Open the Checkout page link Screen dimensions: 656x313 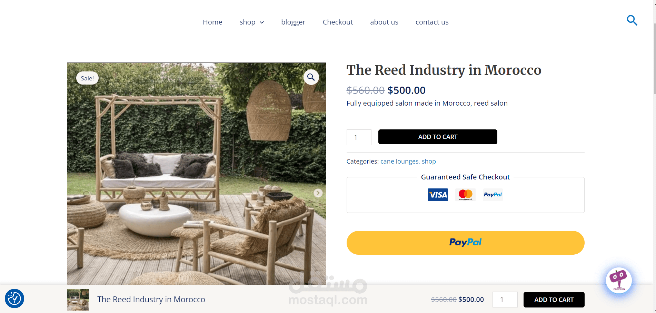tap(338, 22)
